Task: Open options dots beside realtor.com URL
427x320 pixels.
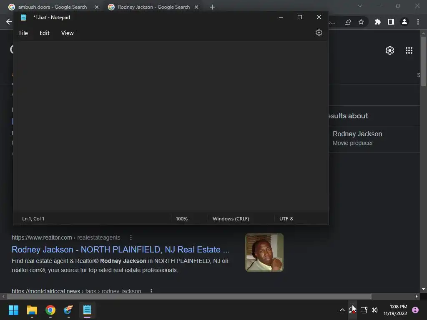Action: pyautogui.click(x=131, y=237)
